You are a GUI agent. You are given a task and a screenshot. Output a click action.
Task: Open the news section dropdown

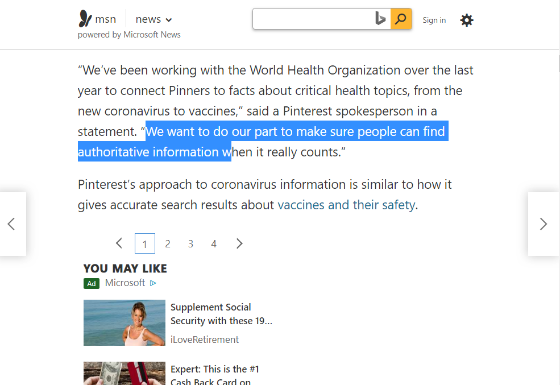coord(154,19)
